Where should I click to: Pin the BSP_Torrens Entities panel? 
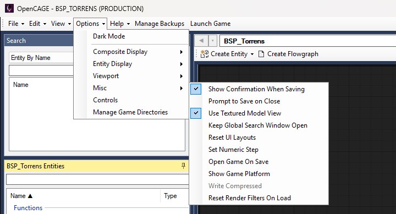tap(183, 166)
